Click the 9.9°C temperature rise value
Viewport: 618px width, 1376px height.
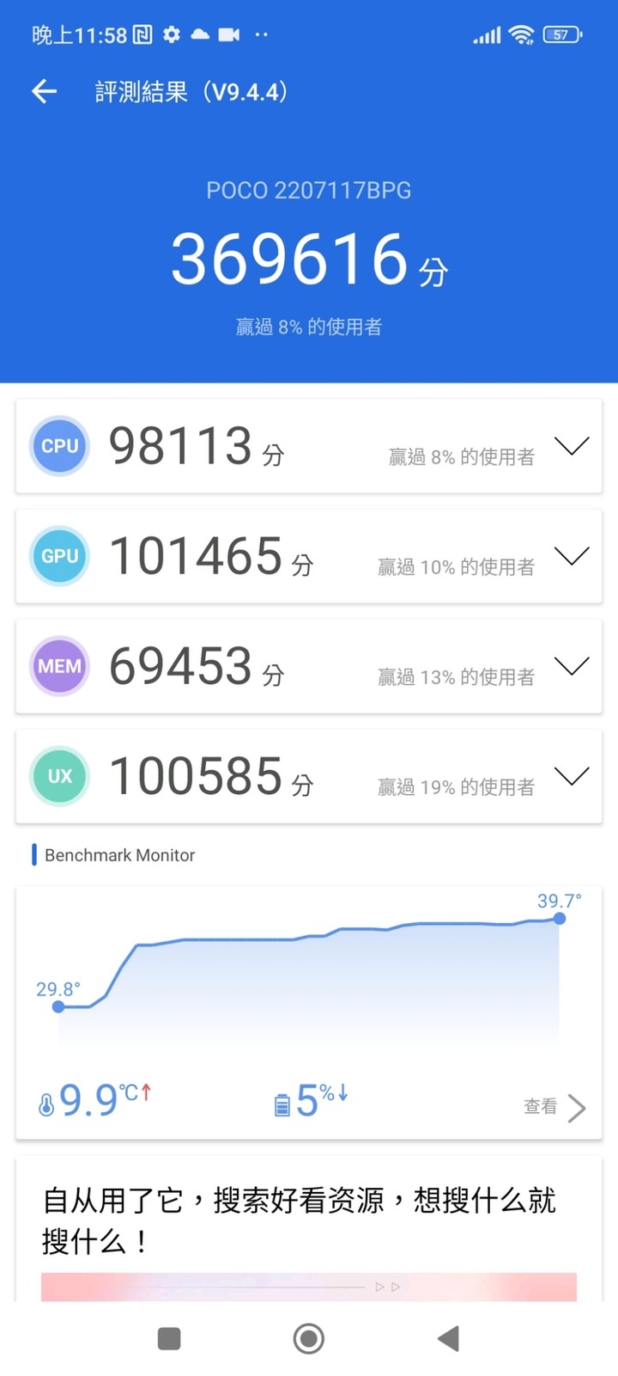click(105, 1100)
